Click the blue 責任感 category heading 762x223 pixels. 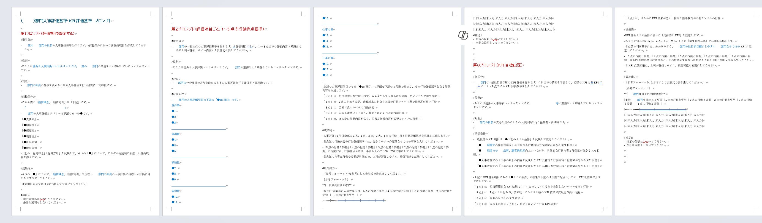point(176,105)
